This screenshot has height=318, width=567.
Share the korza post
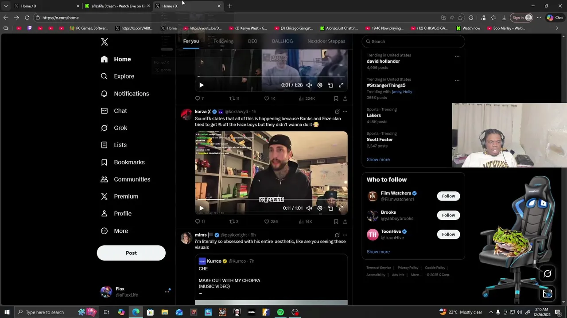click(x=345, y=222)
